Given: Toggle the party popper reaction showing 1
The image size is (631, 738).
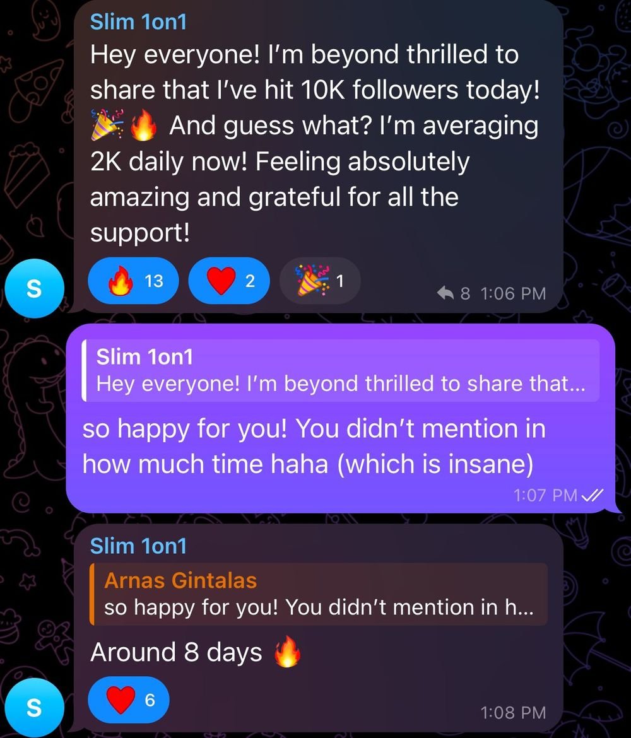Looking at the screenshot, I should [319, 281].
